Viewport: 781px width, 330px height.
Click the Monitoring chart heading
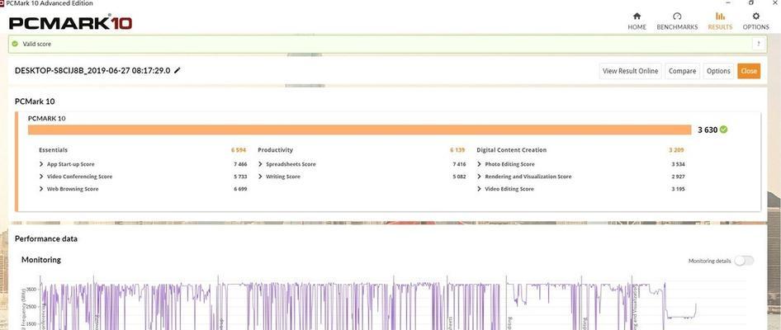(40, 260)
